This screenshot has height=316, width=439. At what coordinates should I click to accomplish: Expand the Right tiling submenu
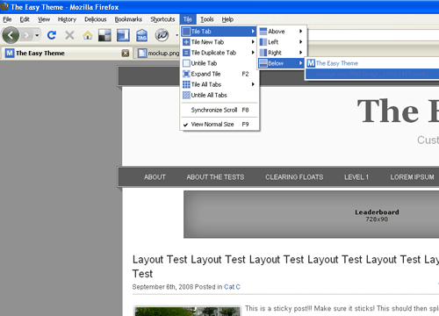click(x=282, y=53)
